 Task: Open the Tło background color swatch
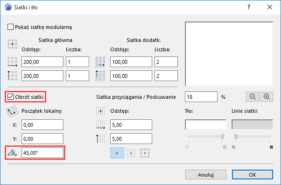pyautogui.click(x=205, y=124)
